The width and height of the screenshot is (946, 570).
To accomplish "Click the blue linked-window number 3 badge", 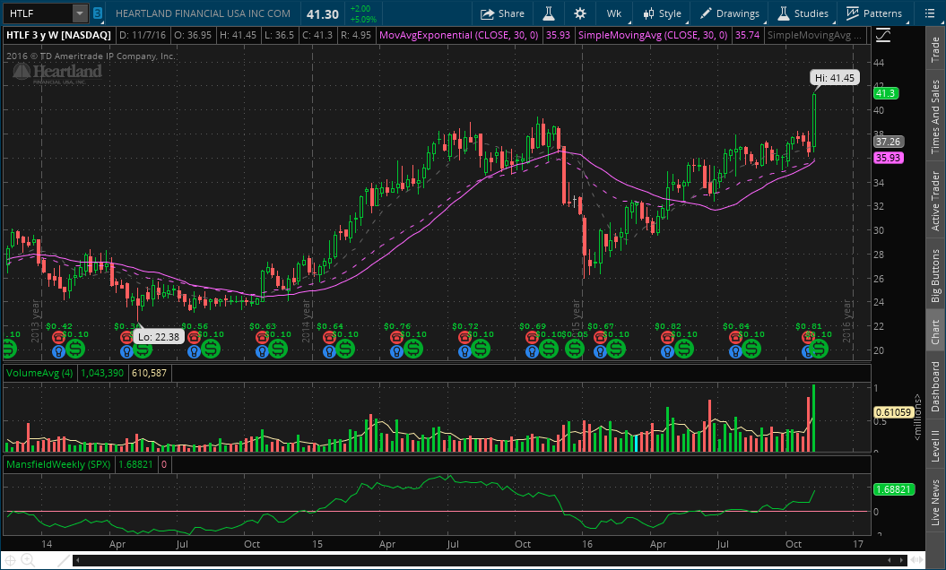I will [x=97, y=13].
